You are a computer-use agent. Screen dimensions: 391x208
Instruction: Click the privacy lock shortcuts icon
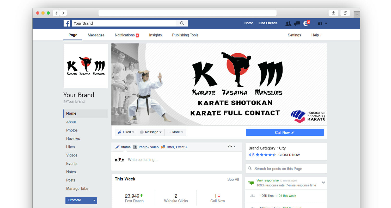pyautogui.click(x=320, y=23)
